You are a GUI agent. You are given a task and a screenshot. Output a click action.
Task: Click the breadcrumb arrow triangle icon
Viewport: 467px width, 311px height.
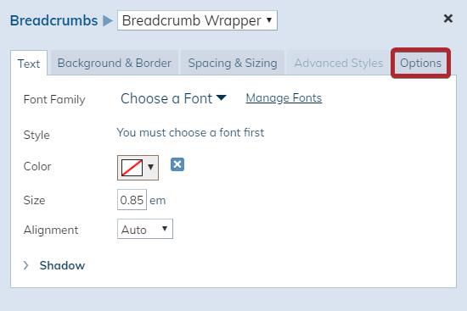[108, 21]
